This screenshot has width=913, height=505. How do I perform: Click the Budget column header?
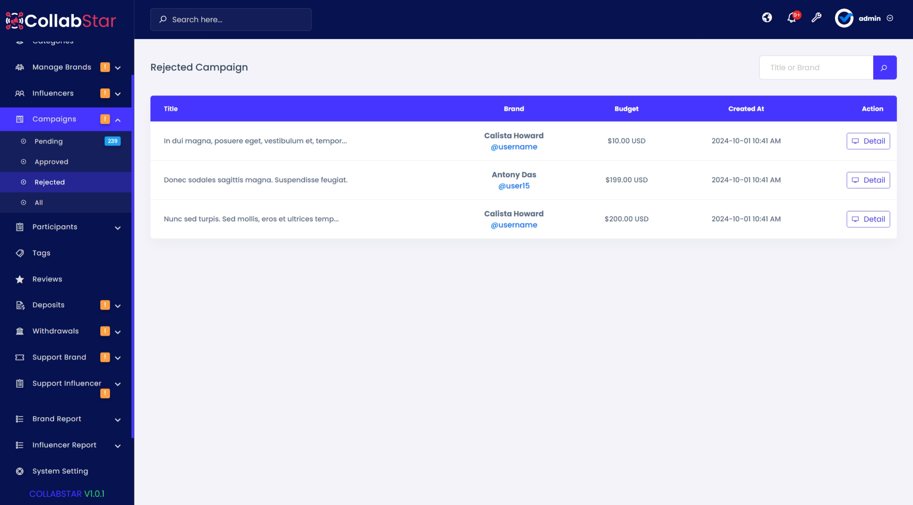click(626, 109)
